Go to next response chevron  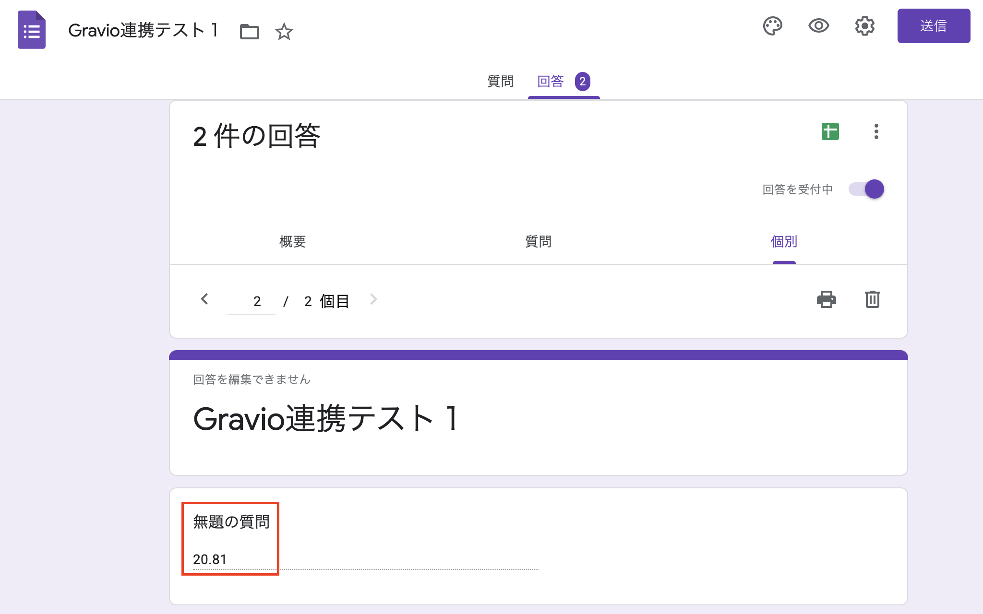click(373, 299)
